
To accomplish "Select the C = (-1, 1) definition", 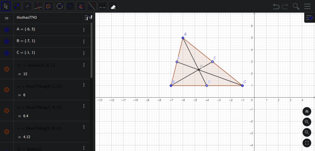I will 26,53.
